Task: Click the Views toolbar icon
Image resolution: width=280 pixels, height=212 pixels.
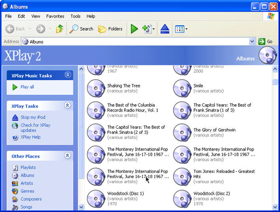Action: pos(180,29)
